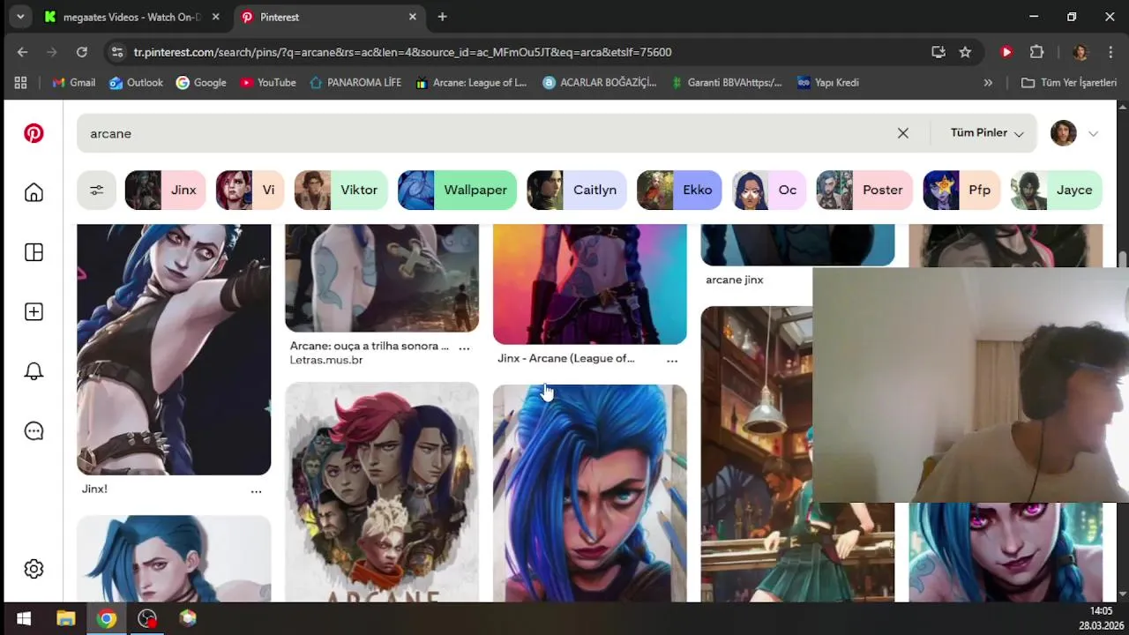Open Letras.mus.br source link

tap(326, 360)
